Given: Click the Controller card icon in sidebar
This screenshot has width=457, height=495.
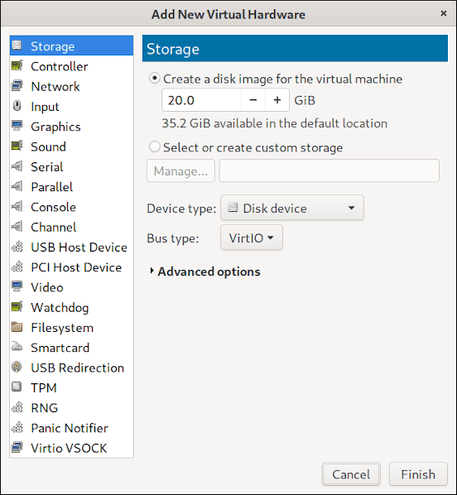Looking at the screenshot, I should 17,66.
